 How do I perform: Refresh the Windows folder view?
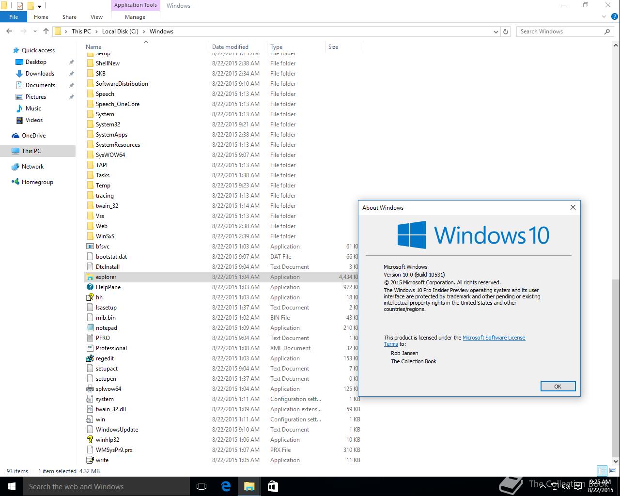click(506, 31)
